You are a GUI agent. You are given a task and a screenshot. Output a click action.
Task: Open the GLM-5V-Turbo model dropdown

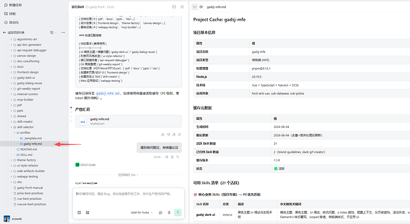point(142,213)
